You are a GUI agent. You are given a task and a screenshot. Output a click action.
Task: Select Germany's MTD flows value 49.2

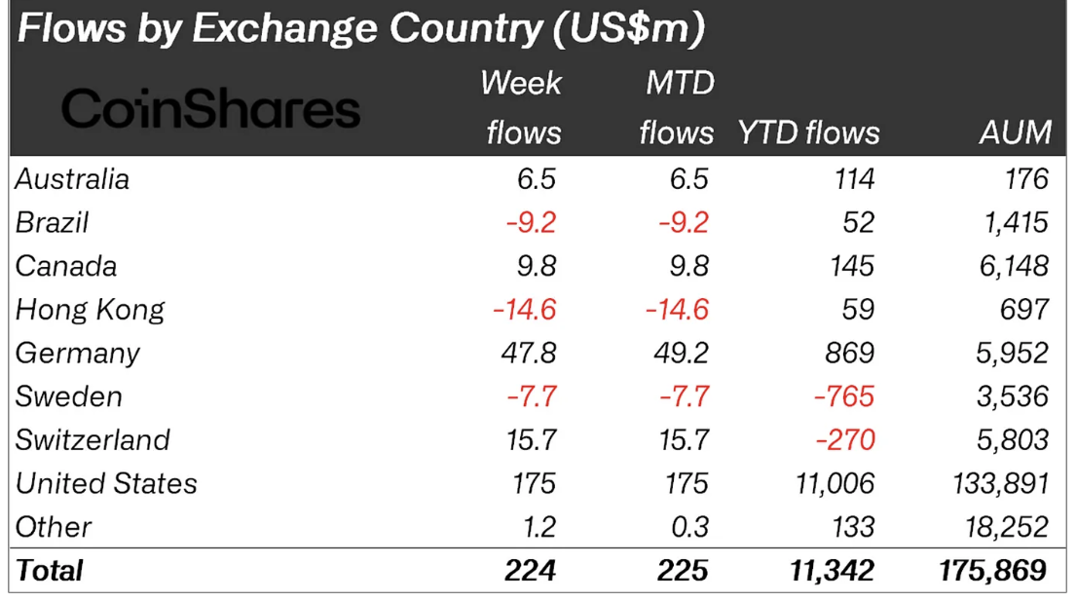pos(681,354)
